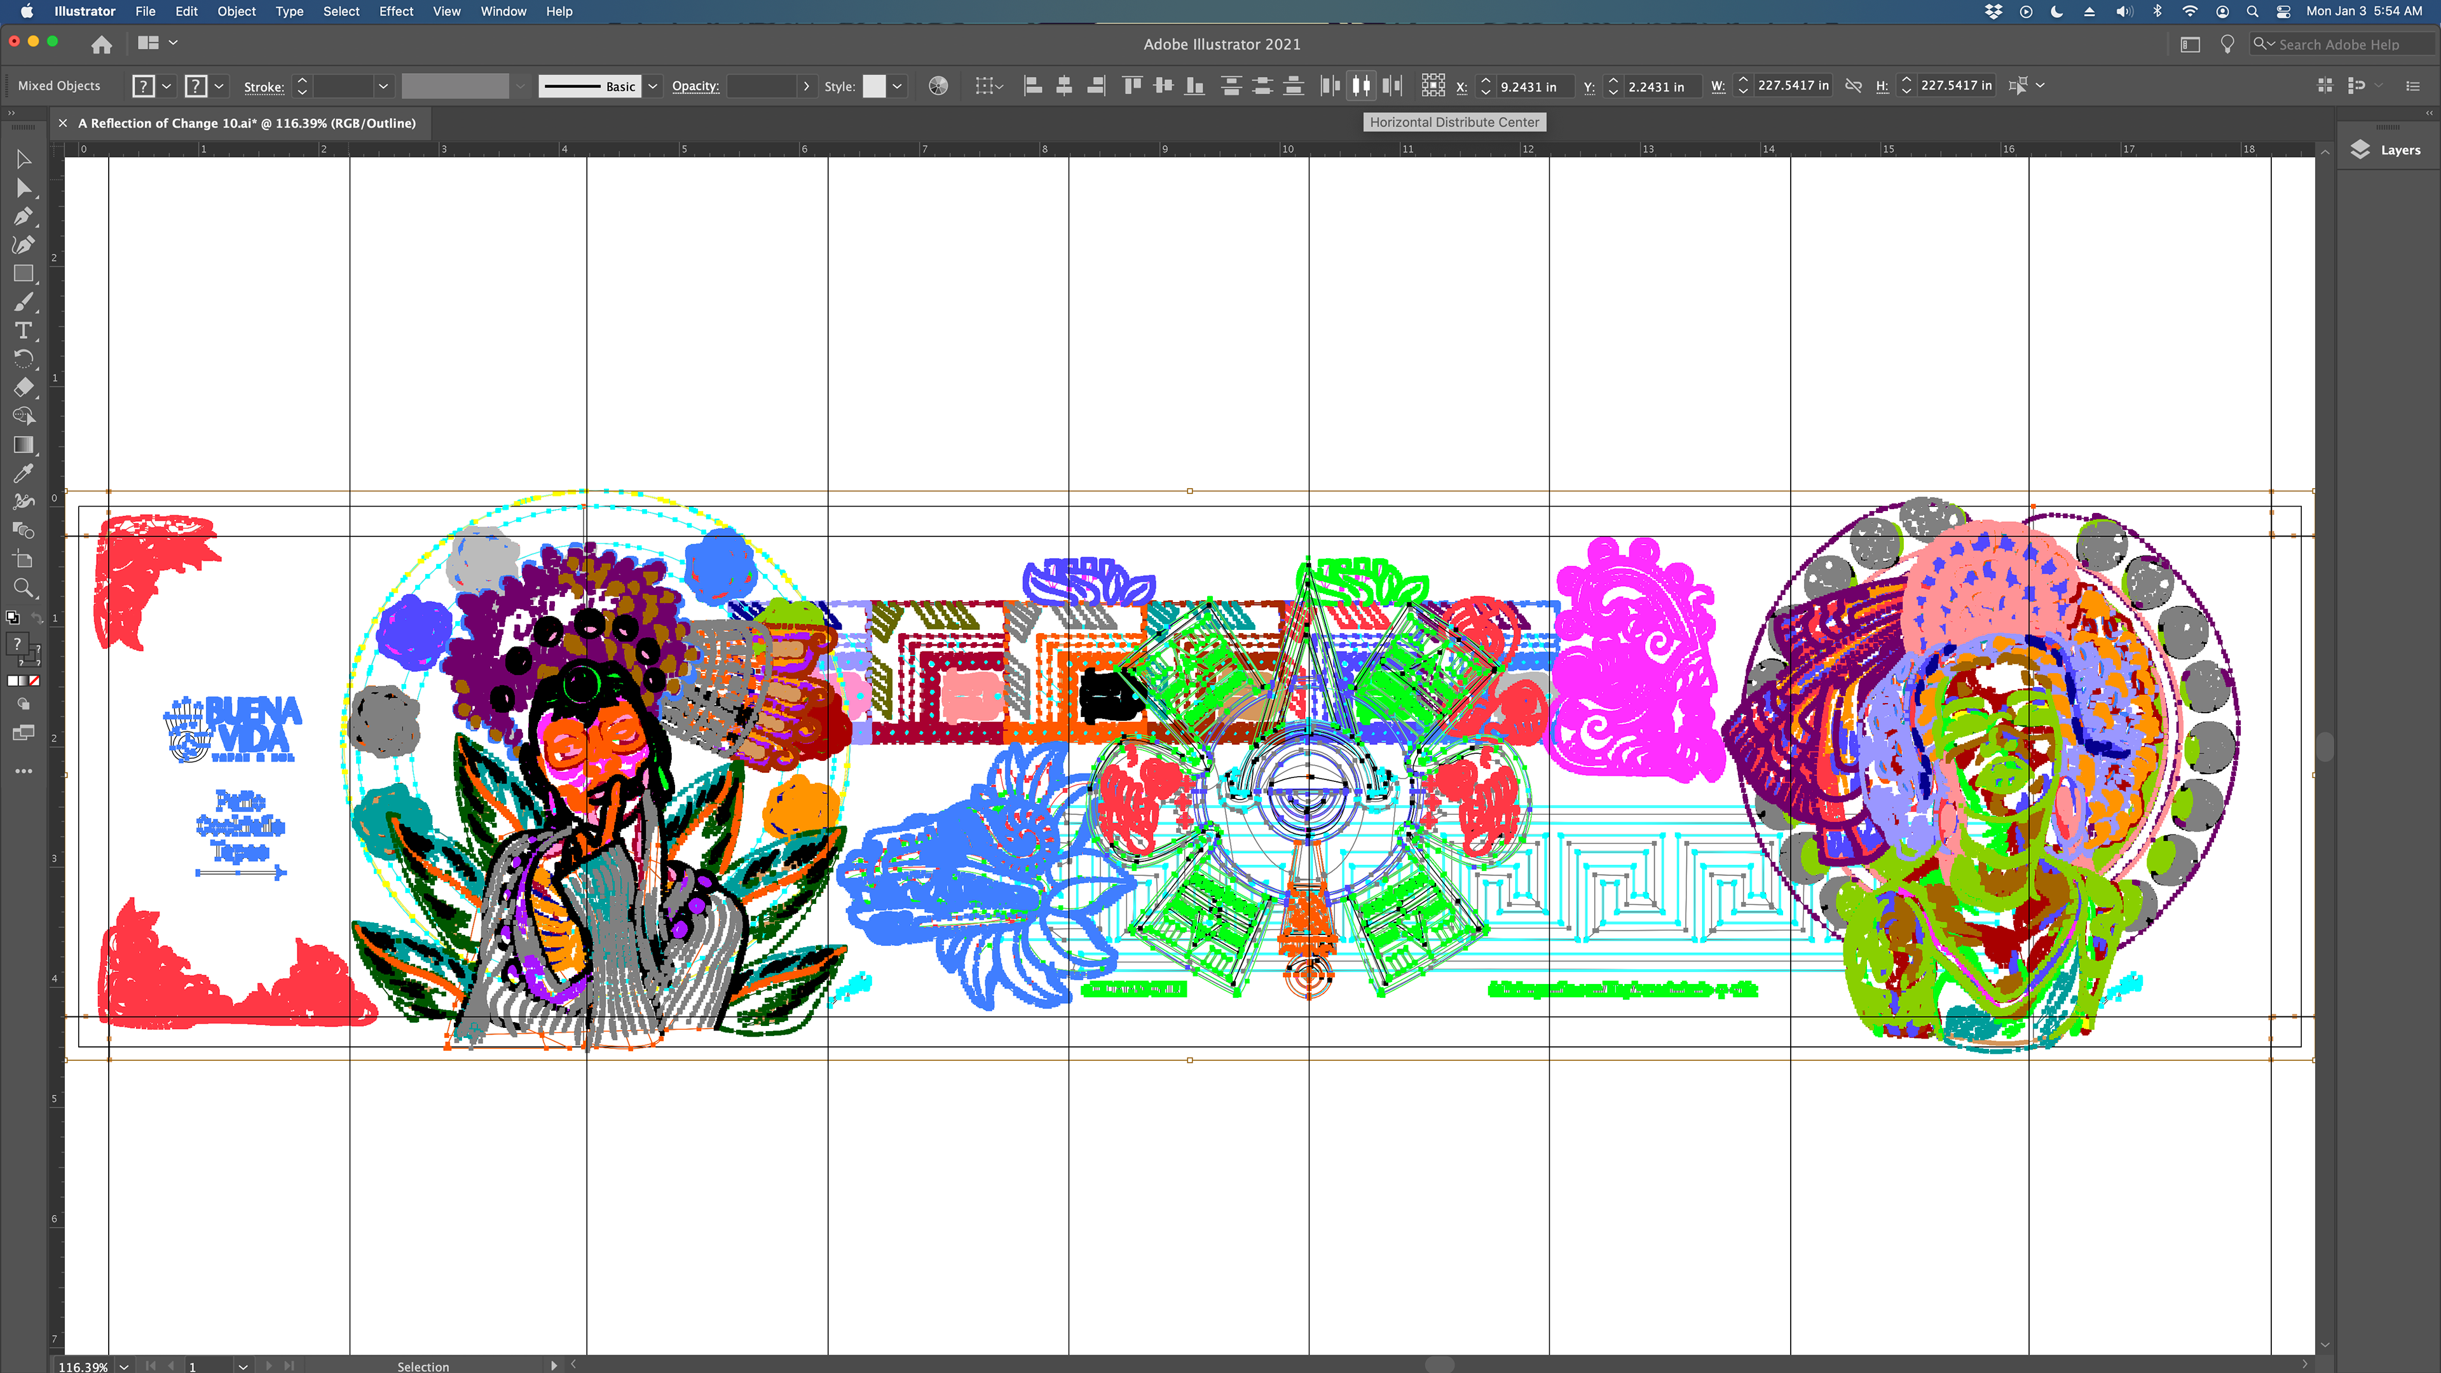Toggle the reference point locator grid
This screenshot has width=2441, height=1373.
[x=1433, y=85]
